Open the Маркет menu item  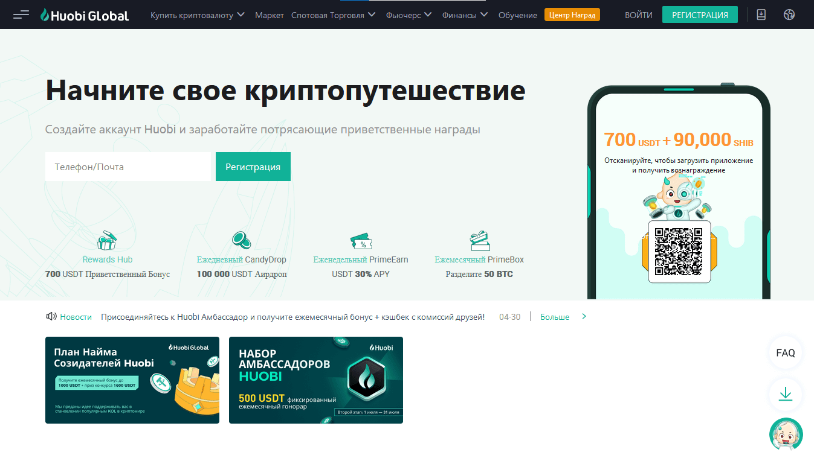coord(270,15)
